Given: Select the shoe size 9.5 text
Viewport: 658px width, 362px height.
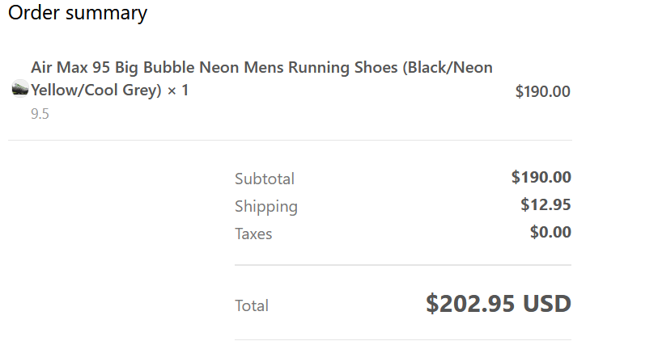Looking at the screenshot, I should [40, 114].
